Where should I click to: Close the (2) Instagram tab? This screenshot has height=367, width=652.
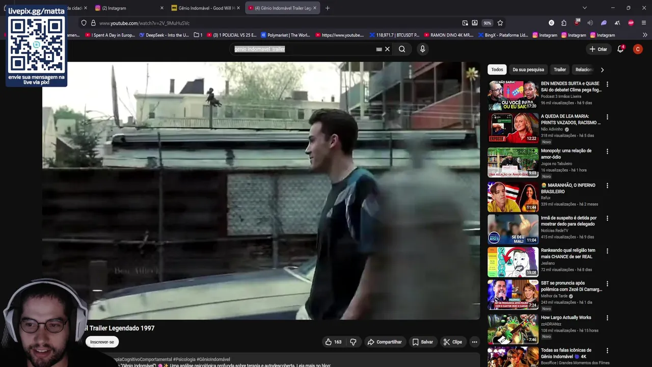(x=162, y=8)
